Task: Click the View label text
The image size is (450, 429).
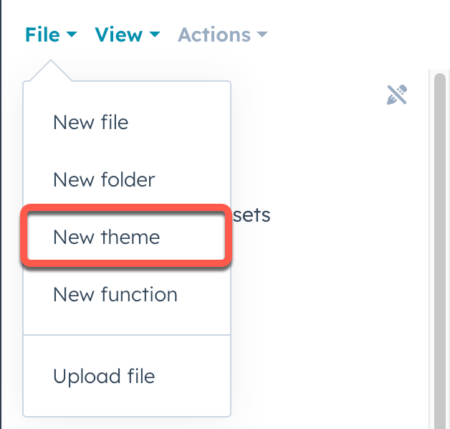Action: [119, 34]
